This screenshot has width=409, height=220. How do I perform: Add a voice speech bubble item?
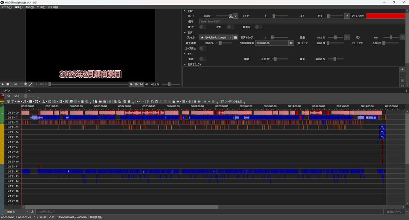click(x=8, y=101)
